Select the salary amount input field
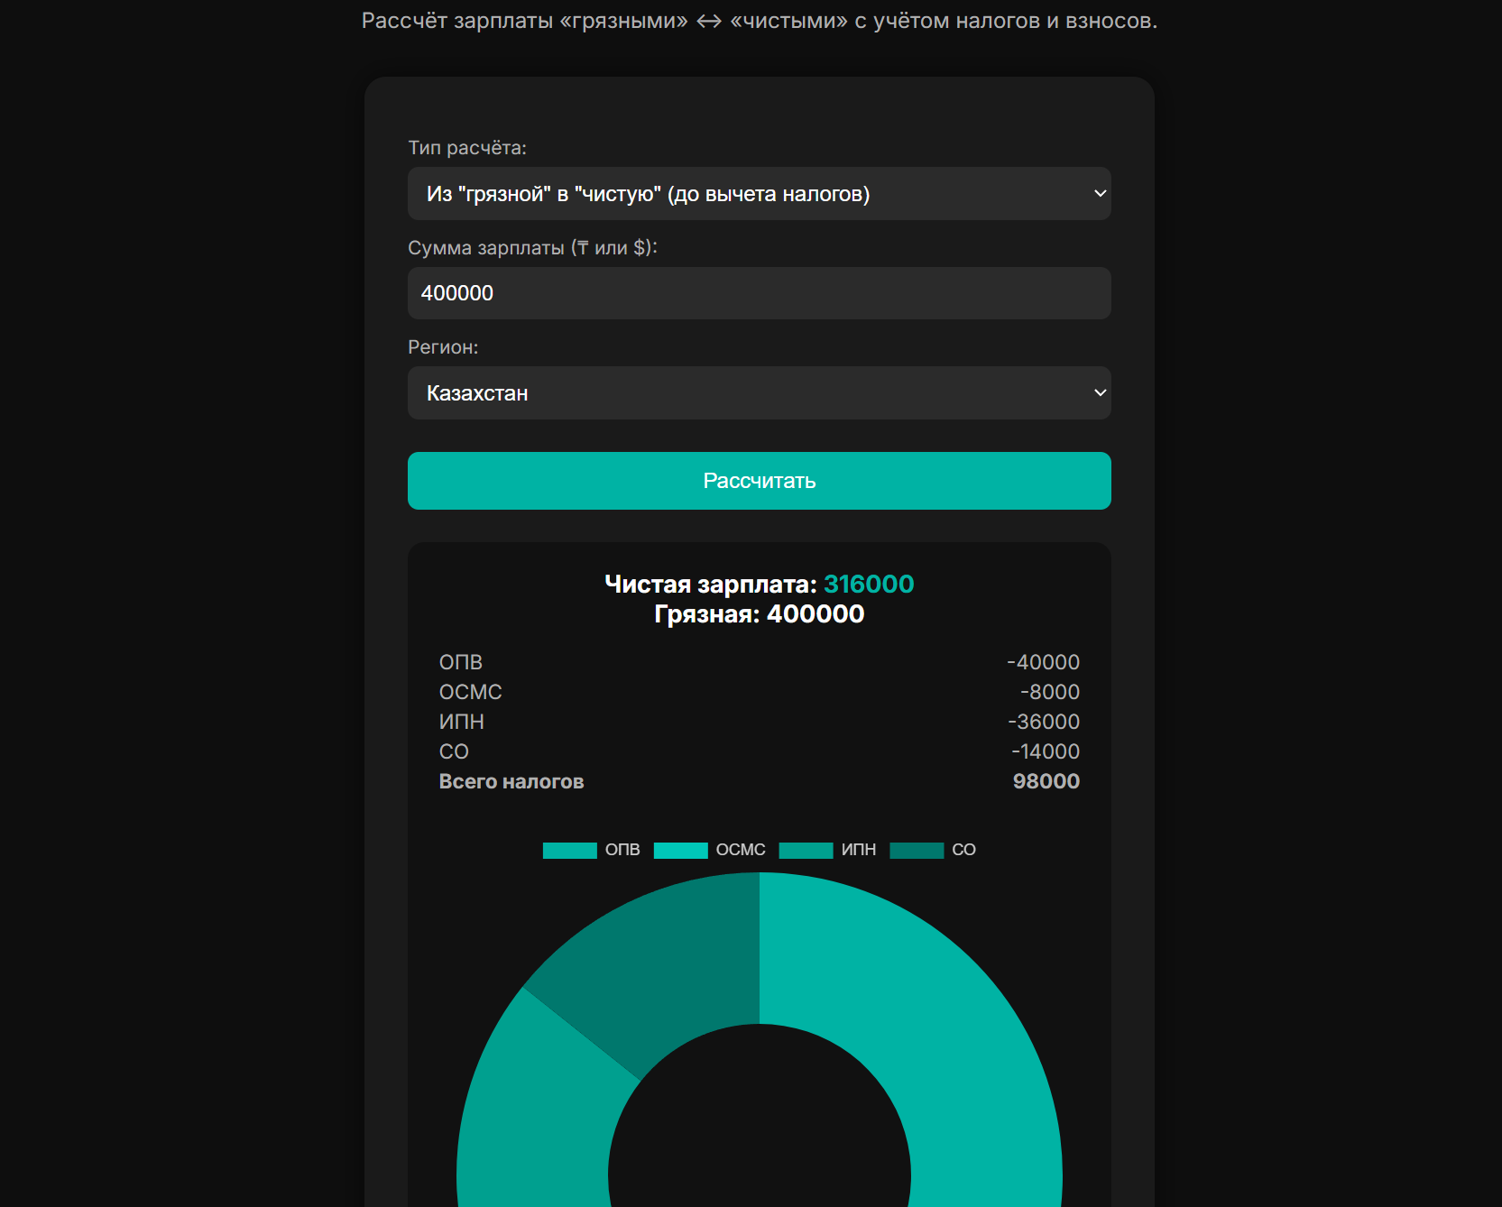The image size is (1502, 1207). (x=759, y=293)
